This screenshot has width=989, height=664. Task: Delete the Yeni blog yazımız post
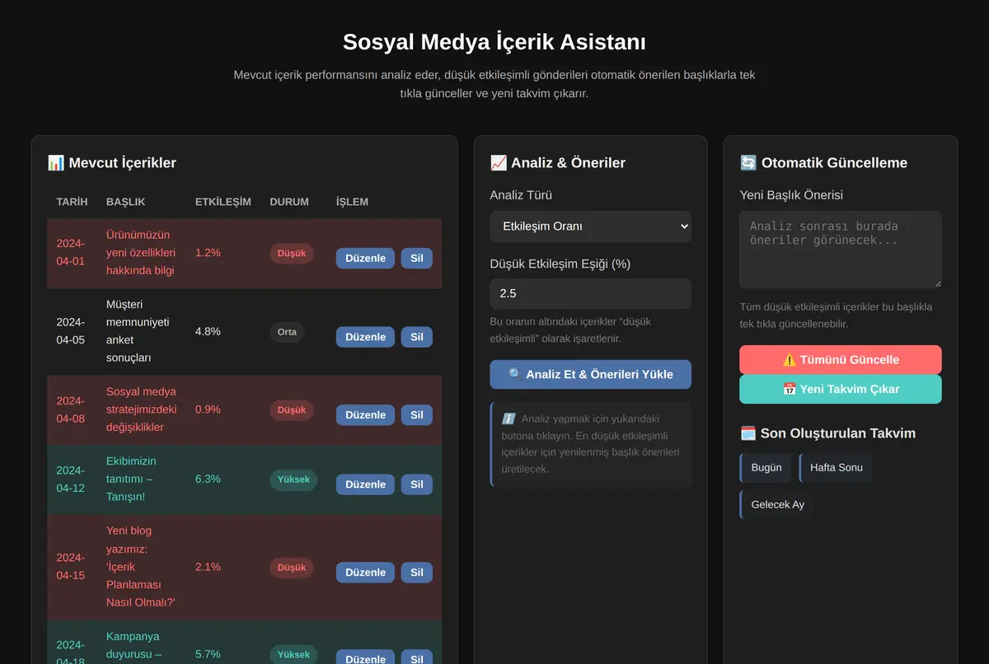click(x=417, y=573)
